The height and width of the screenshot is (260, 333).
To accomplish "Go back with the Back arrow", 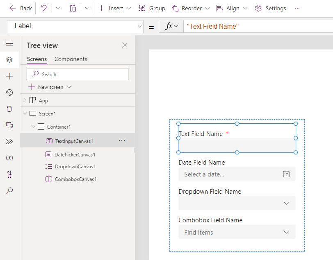I will pyautogui.click(x=21, y=8).
